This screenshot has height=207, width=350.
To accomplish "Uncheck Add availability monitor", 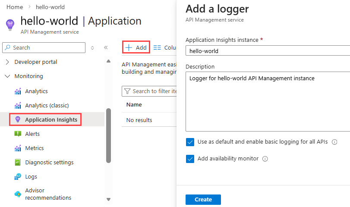I will (x=190, y=159).
